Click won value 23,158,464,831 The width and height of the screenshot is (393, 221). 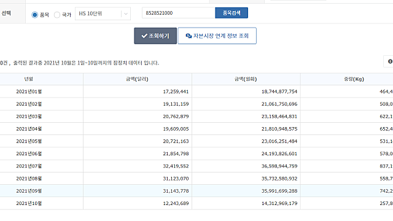tap(279, 117)
